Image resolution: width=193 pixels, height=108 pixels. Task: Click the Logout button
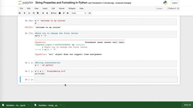(x=175, y=3)
